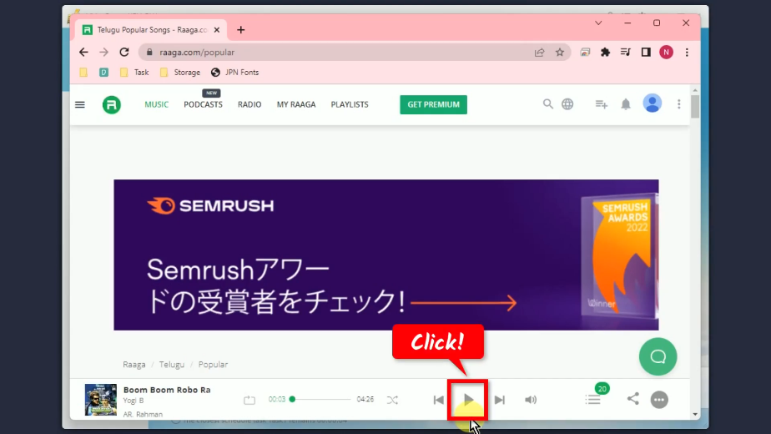Open site search magnifier
Image resolution: width=771 pixels, height=434 pixels.
(x=547, y=103)
